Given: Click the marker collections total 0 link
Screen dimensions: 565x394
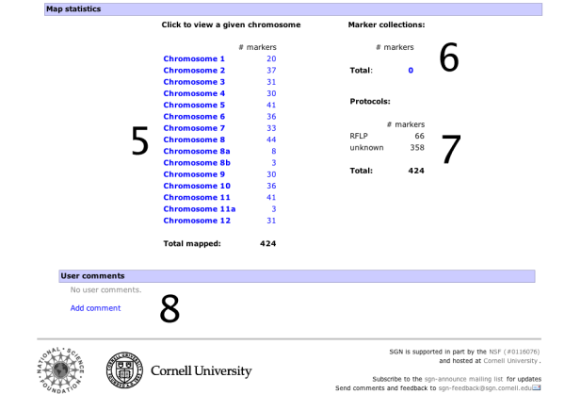Looking at the screenshot, I should [411, 70].
